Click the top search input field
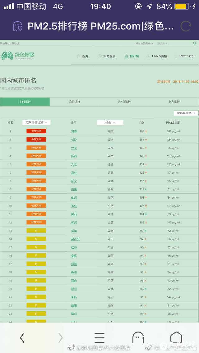Viewport: 199px width, 353px height. (x=174, y=44)
